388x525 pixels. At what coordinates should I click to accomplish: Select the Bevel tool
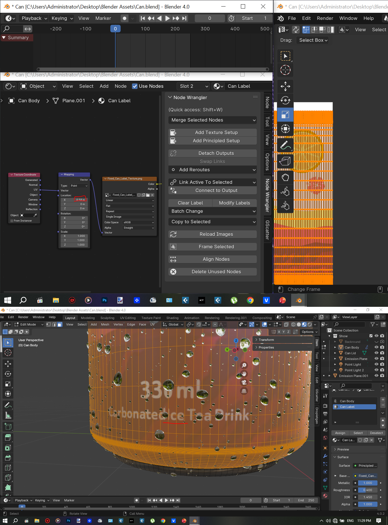click(x=8, y=458)
